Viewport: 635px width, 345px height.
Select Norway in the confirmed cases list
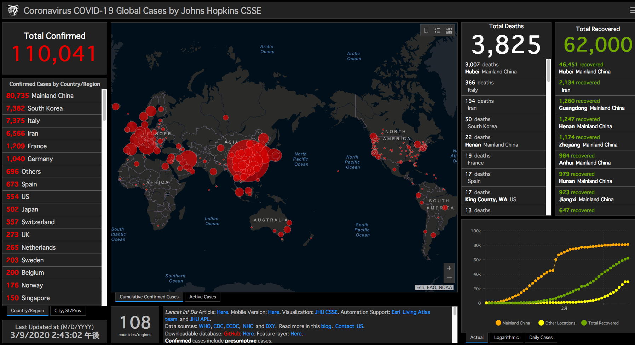pyautogui.click(x=52, y=285)
